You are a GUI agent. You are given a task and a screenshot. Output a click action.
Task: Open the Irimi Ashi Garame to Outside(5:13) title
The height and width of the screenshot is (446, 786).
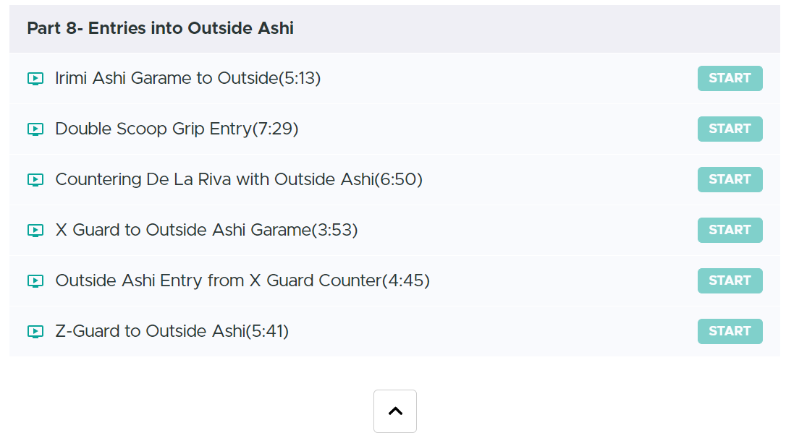pos(187,78)
